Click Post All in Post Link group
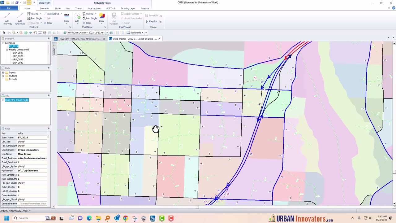Screen dimensions: 396x223 pos(33,14)
